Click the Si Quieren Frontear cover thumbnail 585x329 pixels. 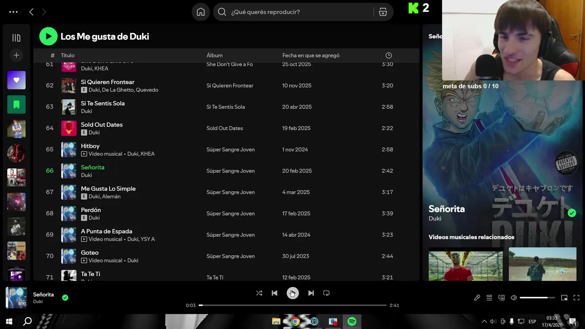point(69,85)
